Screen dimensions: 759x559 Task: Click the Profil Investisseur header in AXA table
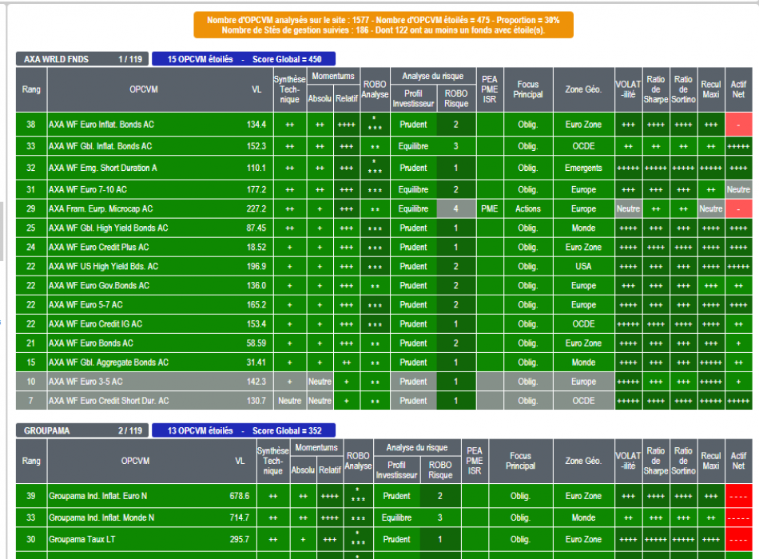[x=413, y=99]
